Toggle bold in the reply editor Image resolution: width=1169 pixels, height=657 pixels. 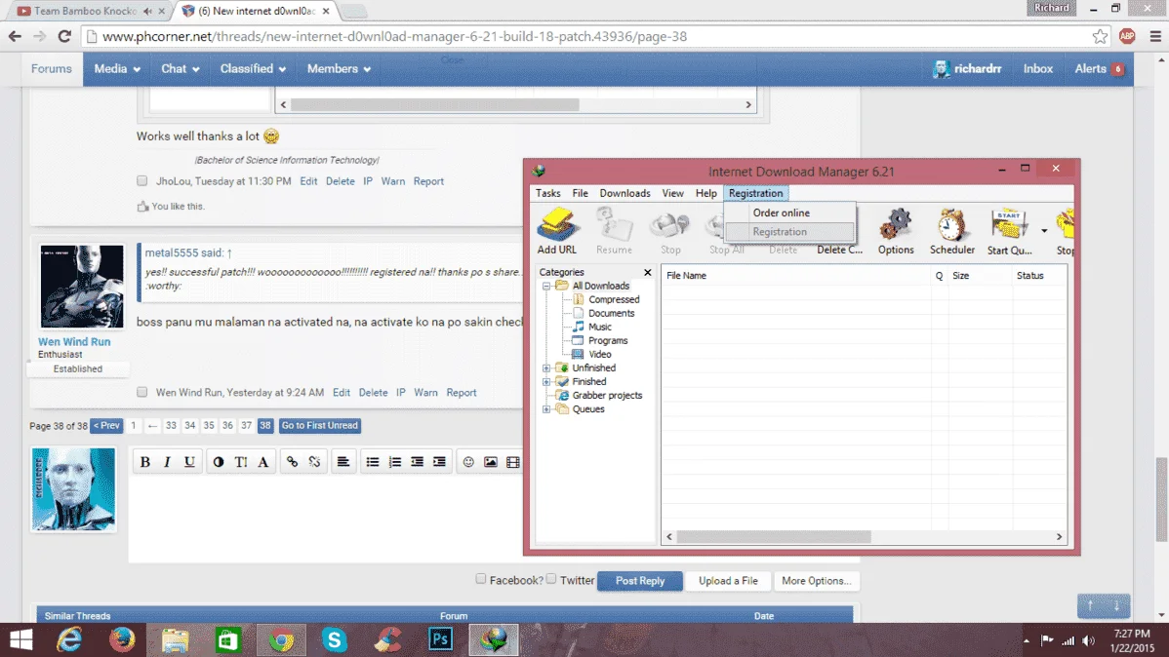click(145, 462)
